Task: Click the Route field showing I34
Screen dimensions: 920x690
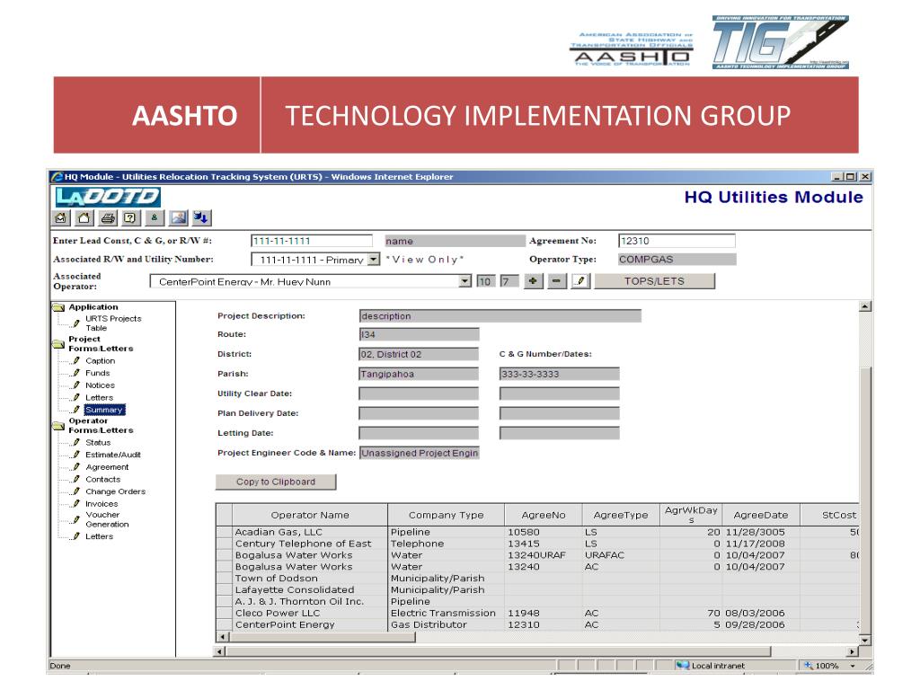Action: (x=419, y=334)
